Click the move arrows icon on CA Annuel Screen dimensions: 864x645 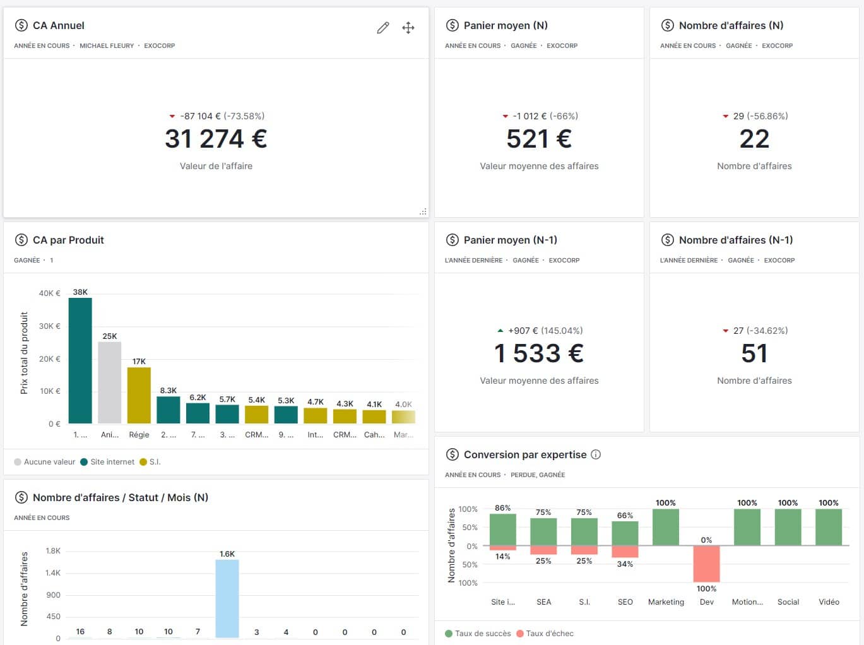(x=408, y=28)
